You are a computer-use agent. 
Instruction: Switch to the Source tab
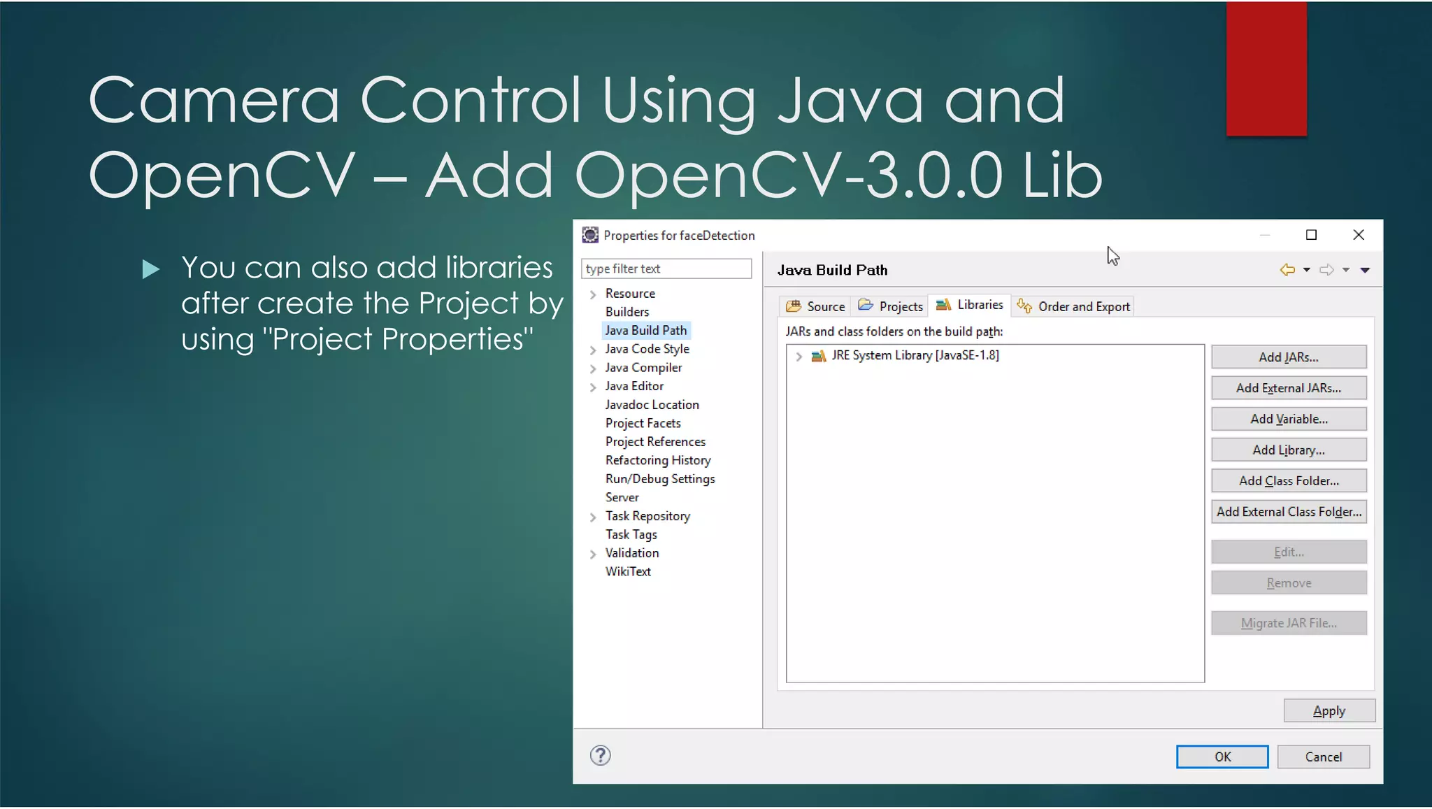pyautogui.click(x=815, y=306)
